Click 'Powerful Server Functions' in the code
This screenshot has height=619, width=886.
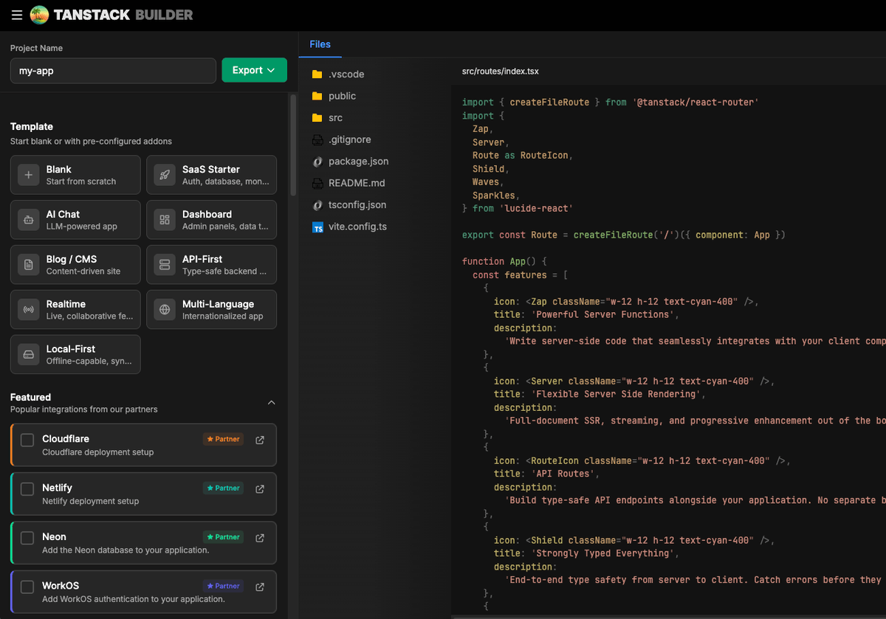602,314
